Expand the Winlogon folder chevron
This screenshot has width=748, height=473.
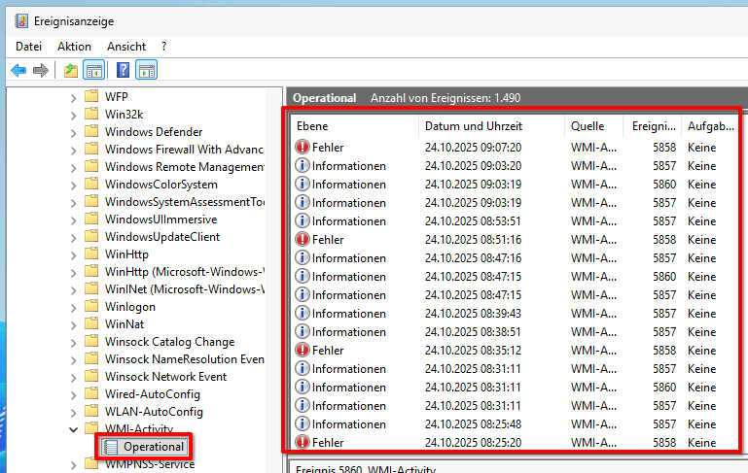(x=73, y=307)
